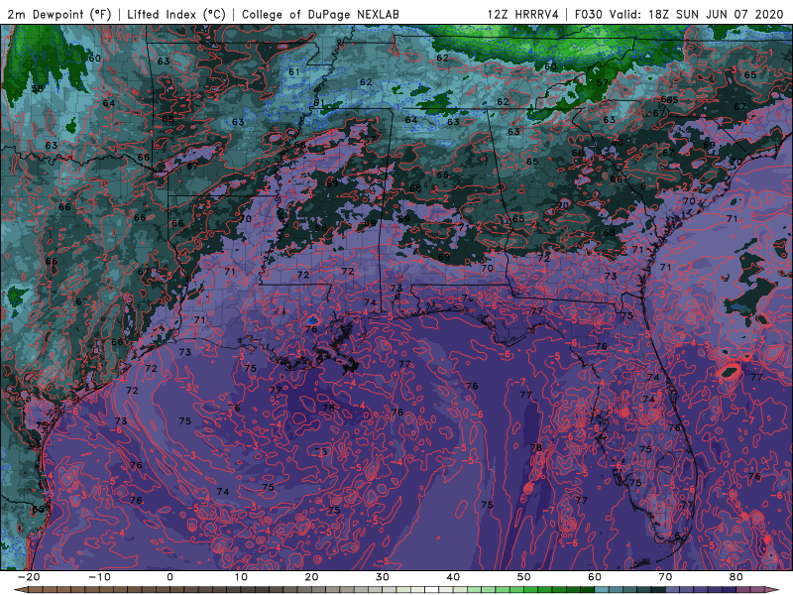This screenshot has height=595, width=793.
Task: Click the 30 label on the color scale
Action: pos(383,577)
